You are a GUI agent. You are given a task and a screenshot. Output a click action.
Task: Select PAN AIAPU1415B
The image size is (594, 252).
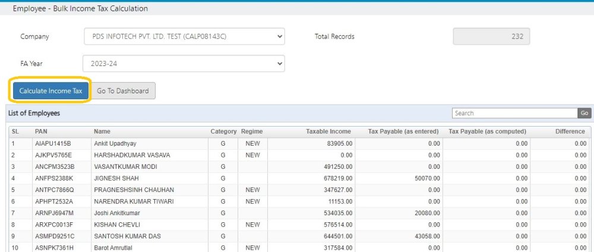click(53, 144)
